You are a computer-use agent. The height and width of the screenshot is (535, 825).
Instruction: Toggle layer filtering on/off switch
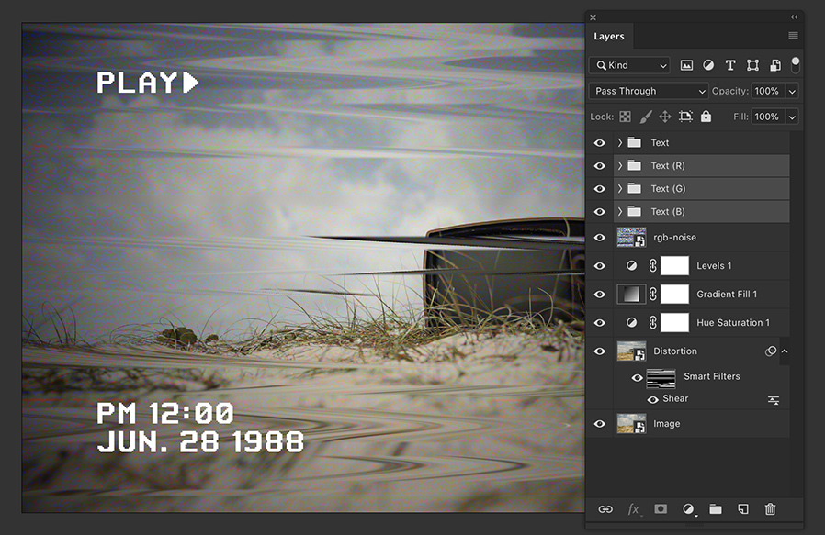(796, 65)
